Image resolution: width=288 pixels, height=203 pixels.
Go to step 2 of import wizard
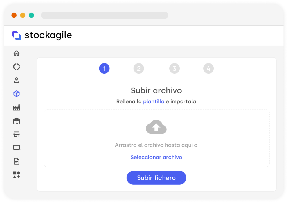coord(139,69)
